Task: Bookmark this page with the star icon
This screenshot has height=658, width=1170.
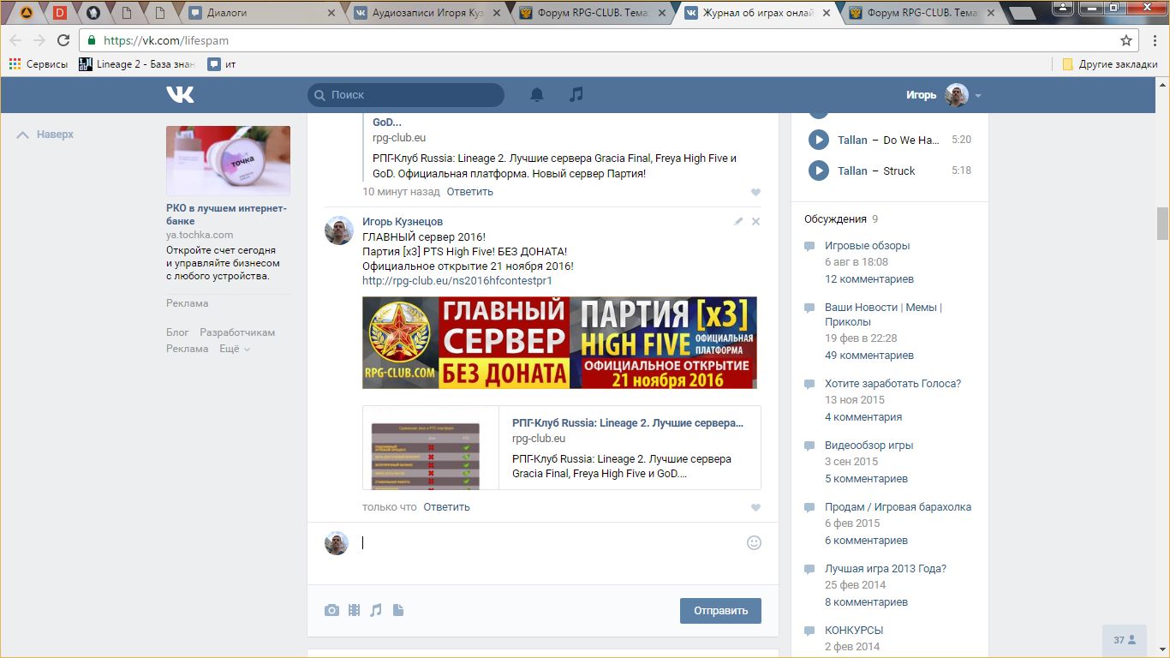Action: click(x=1126, y=40)
